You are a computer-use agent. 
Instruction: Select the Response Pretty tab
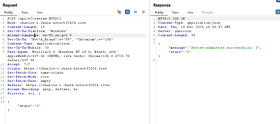[x=159, y=12]
